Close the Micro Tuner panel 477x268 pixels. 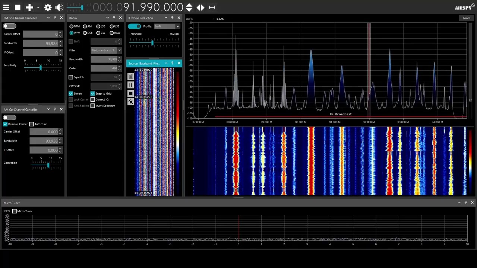click(472, 202)
